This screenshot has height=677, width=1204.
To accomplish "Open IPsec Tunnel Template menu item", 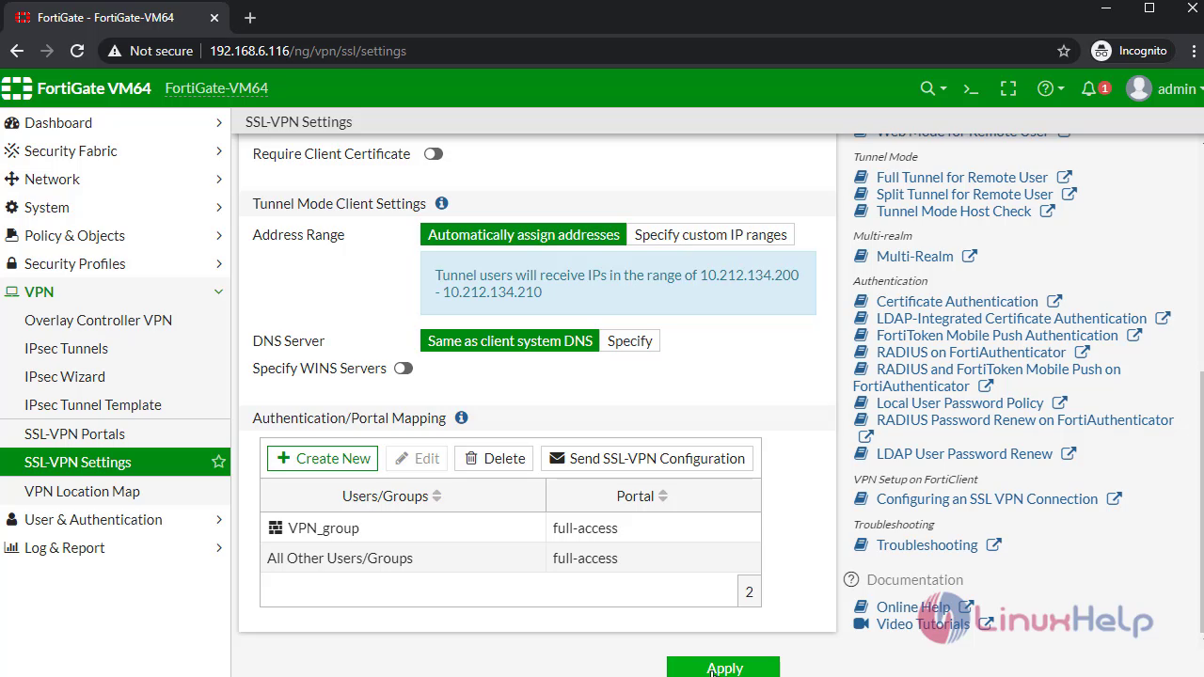I will pyautogui.click(x=93, y=404).
